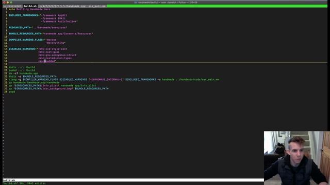Screen dimensions: 330x185
Task: Minimize the terminal window
Action: click(x=8, y=2)
